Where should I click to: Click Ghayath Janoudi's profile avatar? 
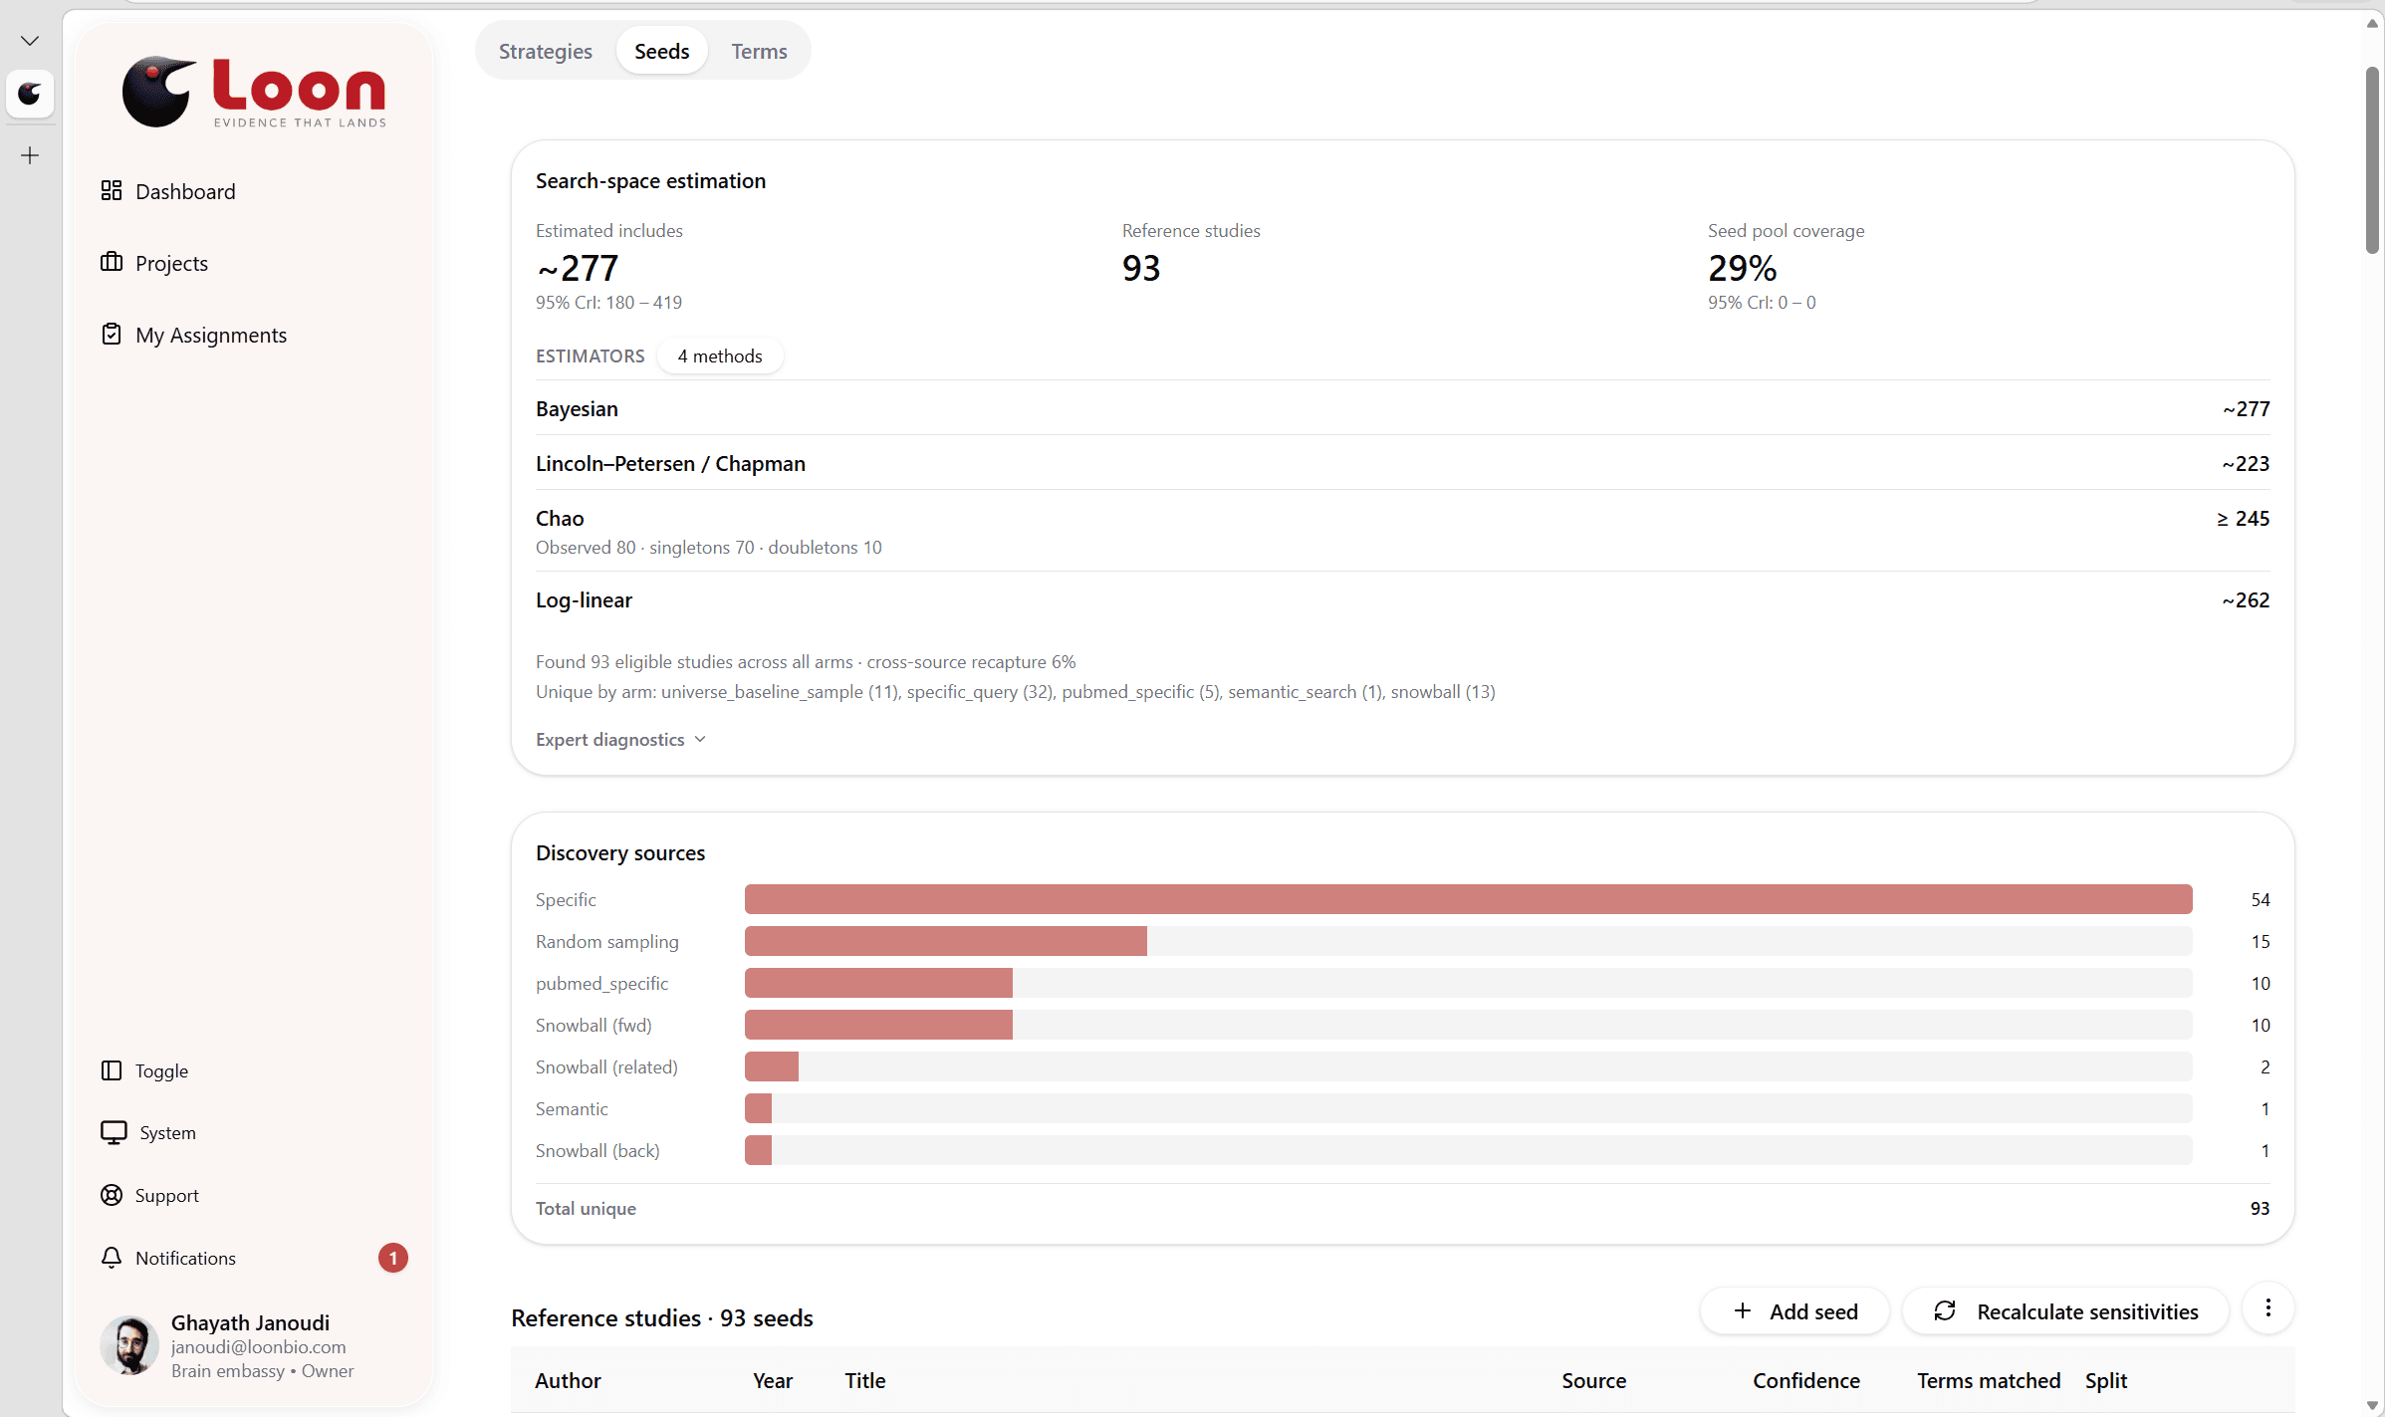click(x=129, y=1345)
